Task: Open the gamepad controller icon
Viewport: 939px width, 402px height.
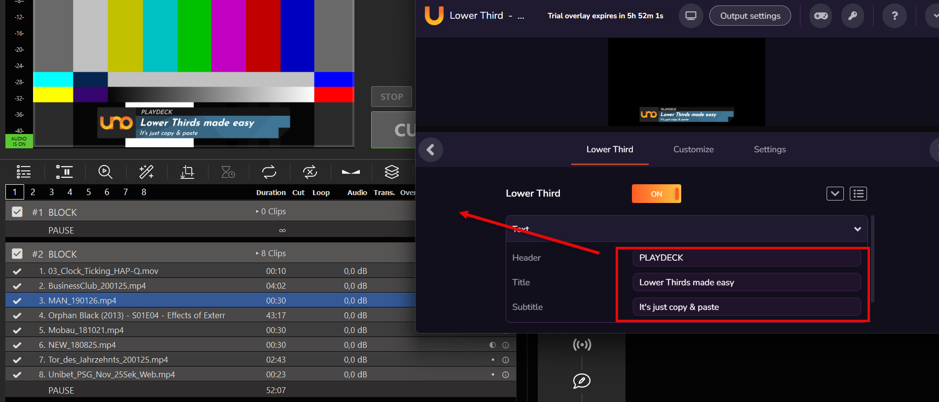Action: 821,16
